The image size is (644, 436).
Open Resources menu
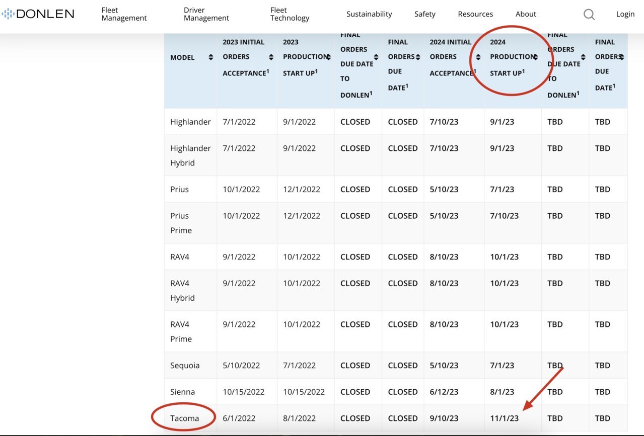click(x=475, y=14)
